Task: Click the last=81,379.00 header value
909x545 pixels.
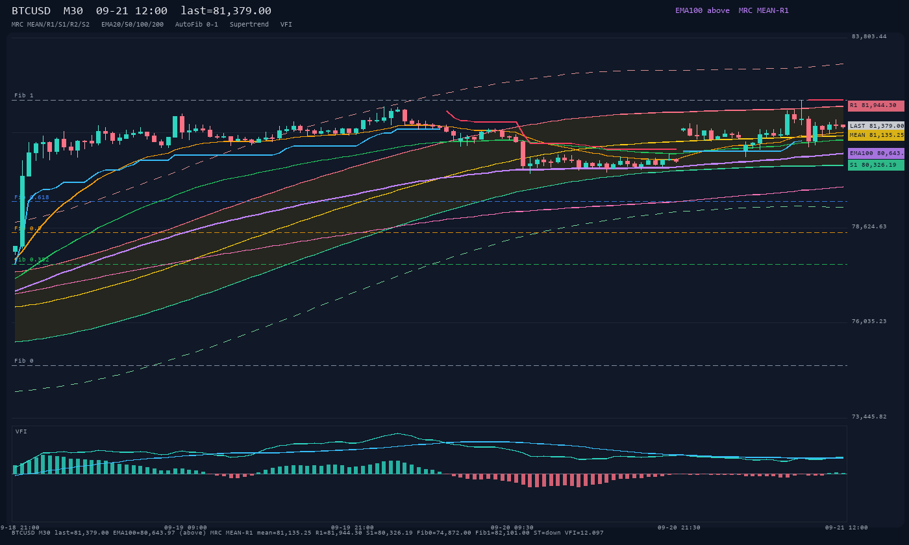Action: pos(226,11)
